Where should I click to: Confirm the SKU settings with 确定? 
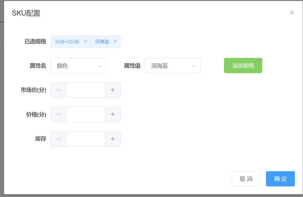(x=280, y=179)
